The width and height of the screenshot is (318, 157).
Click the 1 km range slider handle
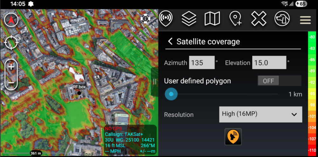[x=171, y=94]
